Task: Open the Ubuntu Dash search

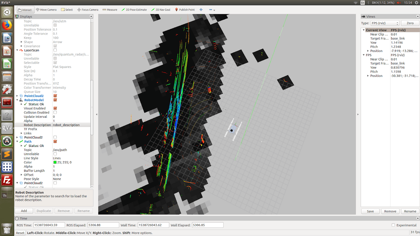Action: pos(7,12)
